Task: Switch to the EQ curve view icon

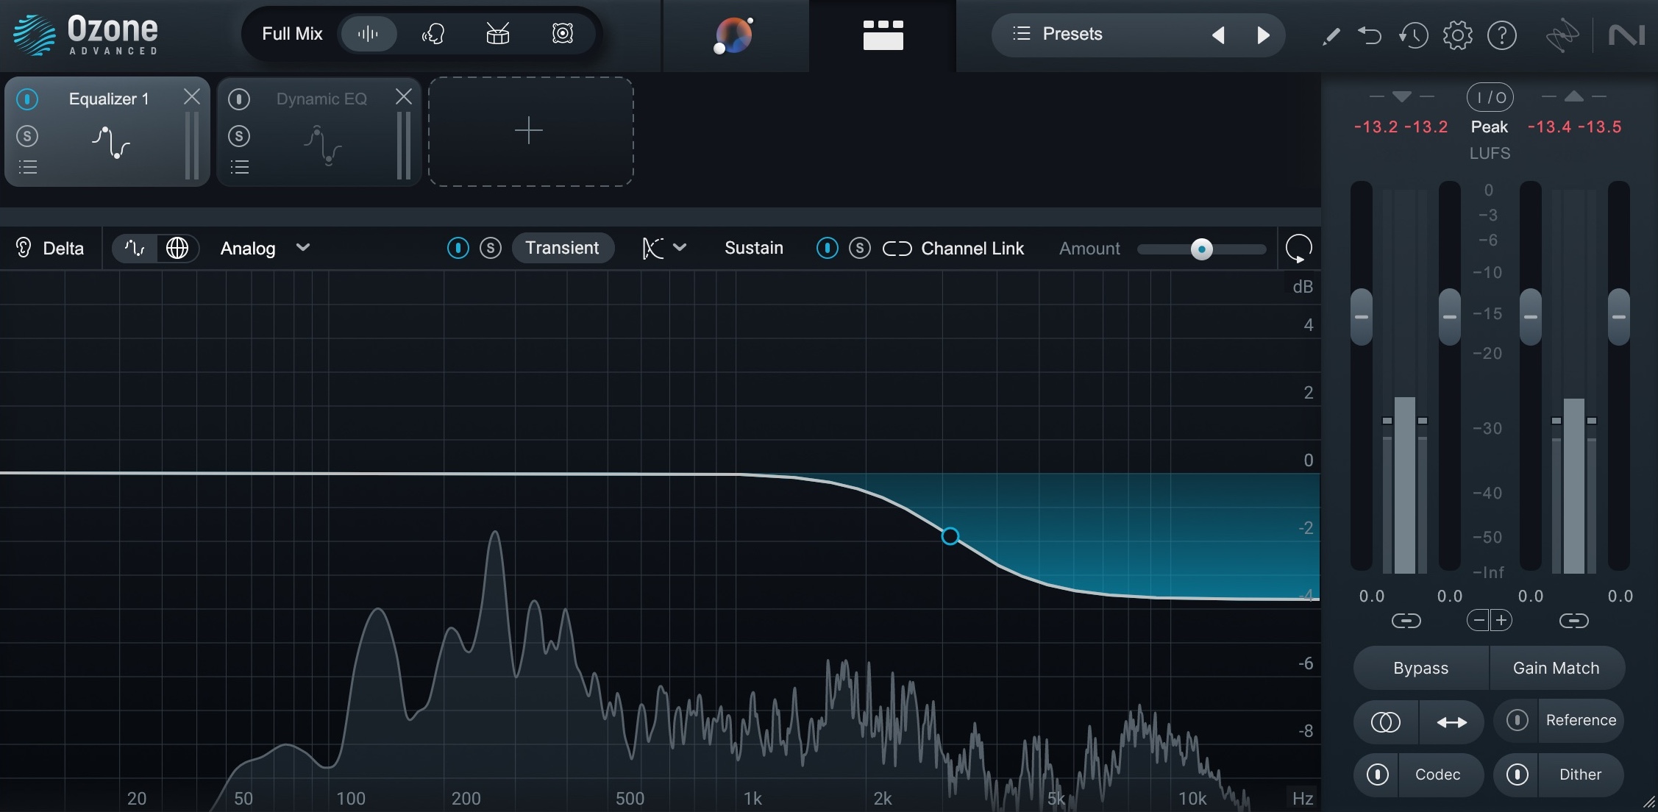Action: [135, 248]
